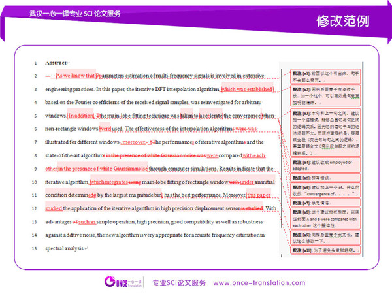
Task: Click the phrase 'state-of-the-art algorithms'
Action: tap(75, 155)
